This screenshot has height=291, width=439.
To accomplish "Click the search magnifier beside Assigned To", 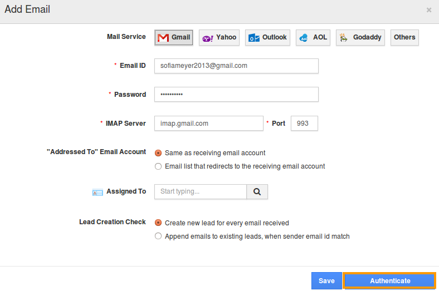I will pos(257,192).
